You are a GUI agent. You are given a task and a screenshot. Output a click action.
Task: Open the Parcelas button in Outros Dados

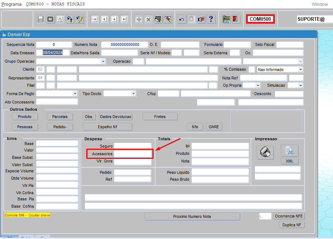click(x=60, y=117)
